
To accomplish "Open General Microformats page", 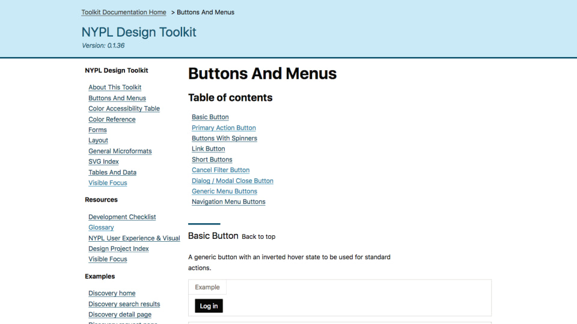I will tap(120, 151).
